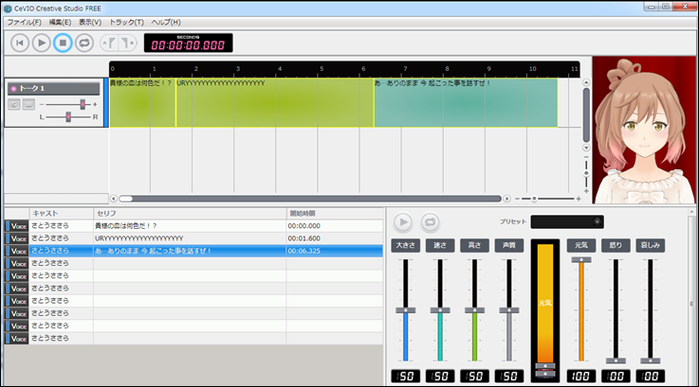Image resolution: width=699 pixels, height=387 pixels.
Task: Click Voice icon on highlighted あ…ありのまま row
Action: (x=17, y=251)
